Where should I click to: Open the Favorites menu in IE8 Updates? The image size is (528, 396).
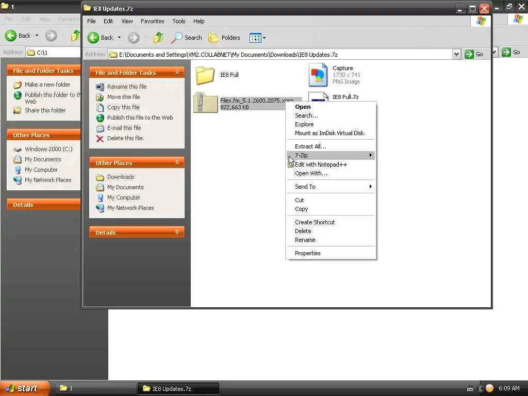(x=153, y=21)
